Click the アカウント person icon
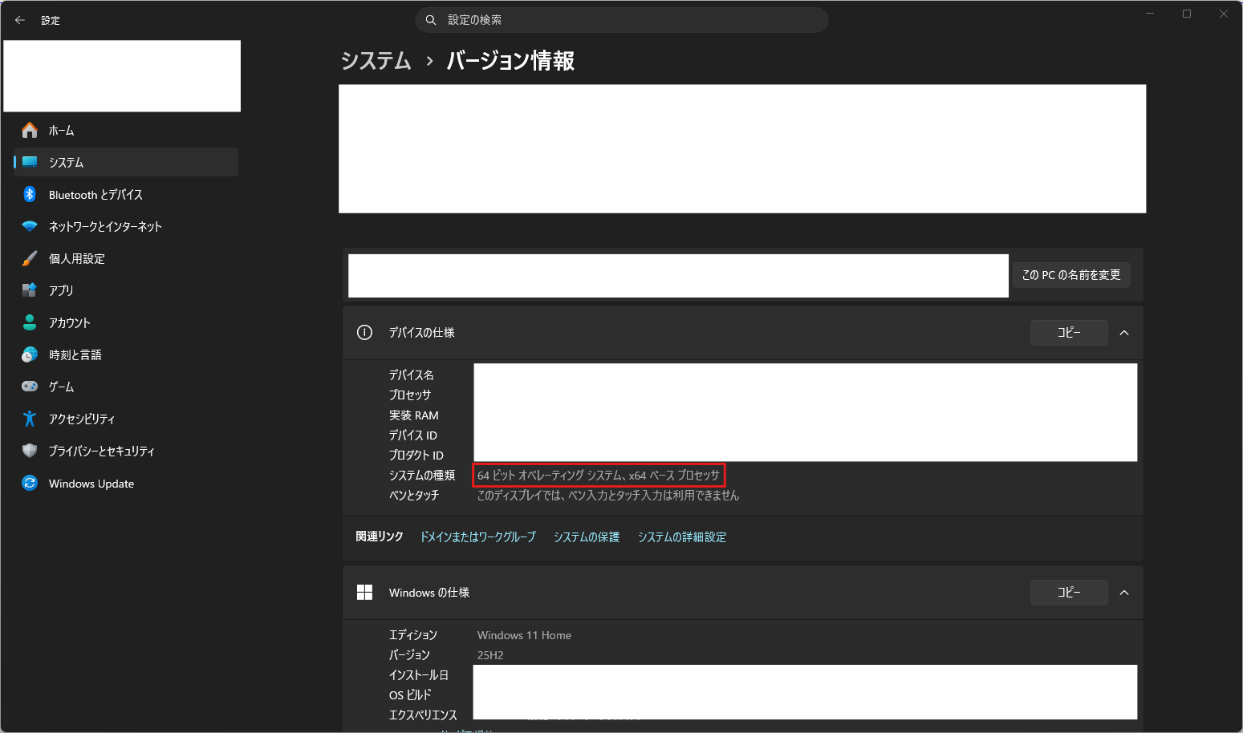1243x733 pixels. pyautogui.click(x=30, y=322)
